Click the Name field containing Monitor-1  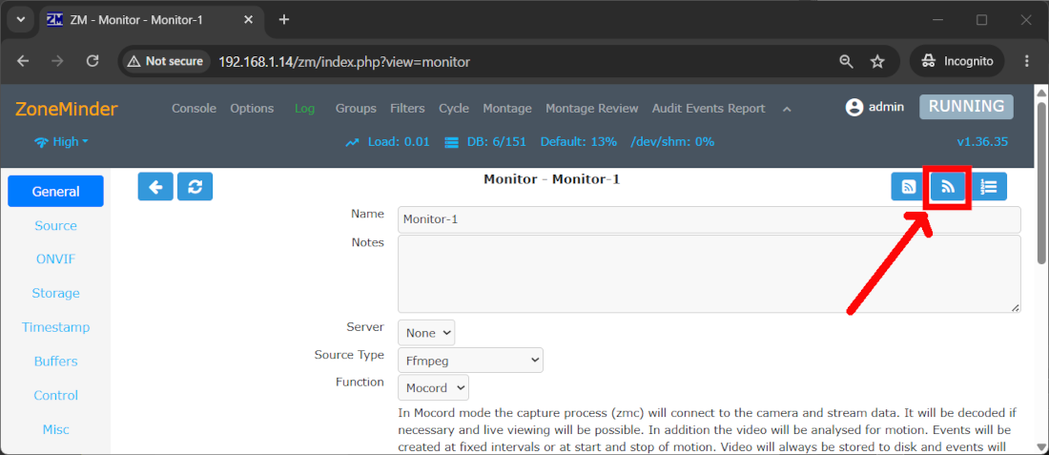710,219
